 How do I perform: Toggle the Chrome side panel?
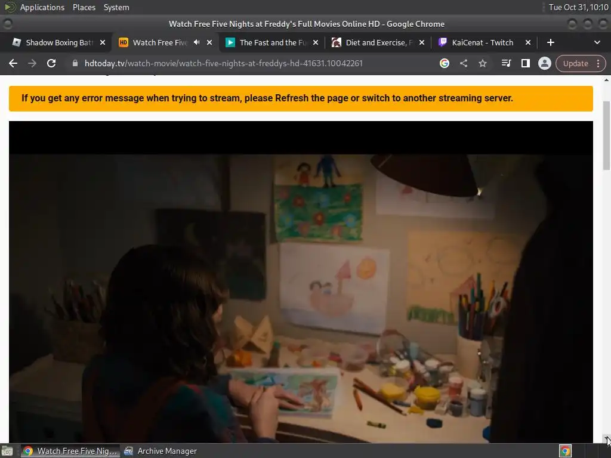click(525, 63)
